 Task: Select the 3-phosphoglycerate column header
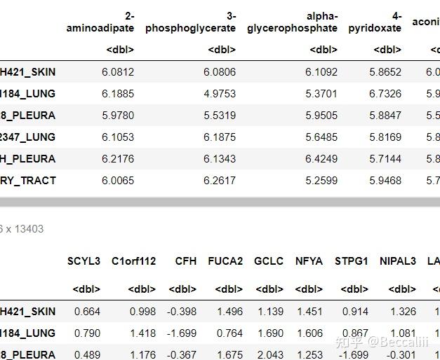click(x=190, y=22)
